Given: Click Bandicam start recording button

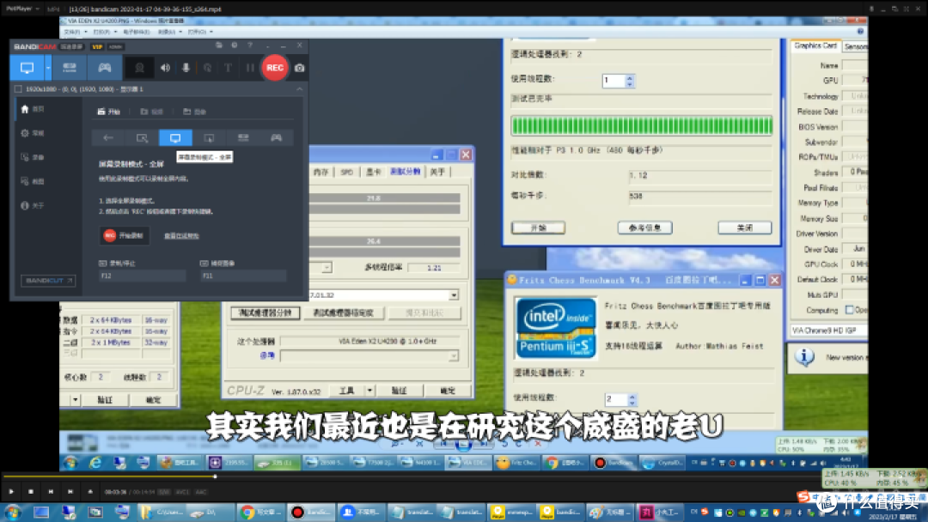Looking at the screenshot, I should pyautogui.click(x=124, y=235).
